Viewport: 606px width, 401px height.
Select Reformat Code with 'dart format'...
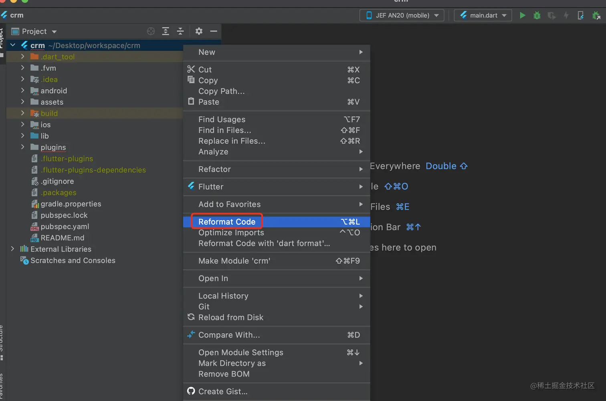277,243
